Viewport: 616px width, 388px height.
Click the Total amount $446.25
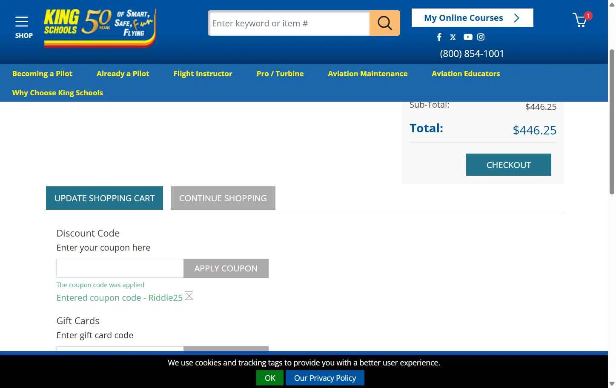(x=534, y=130)
